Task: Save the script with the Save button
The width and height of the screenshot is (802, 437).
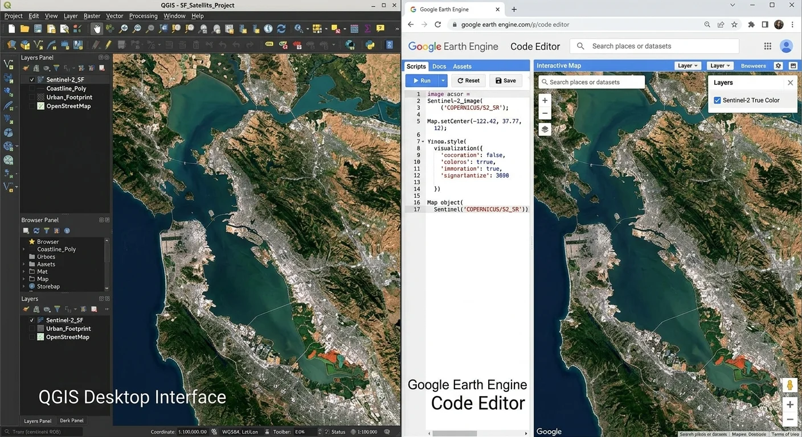Action: click(506, 81)
